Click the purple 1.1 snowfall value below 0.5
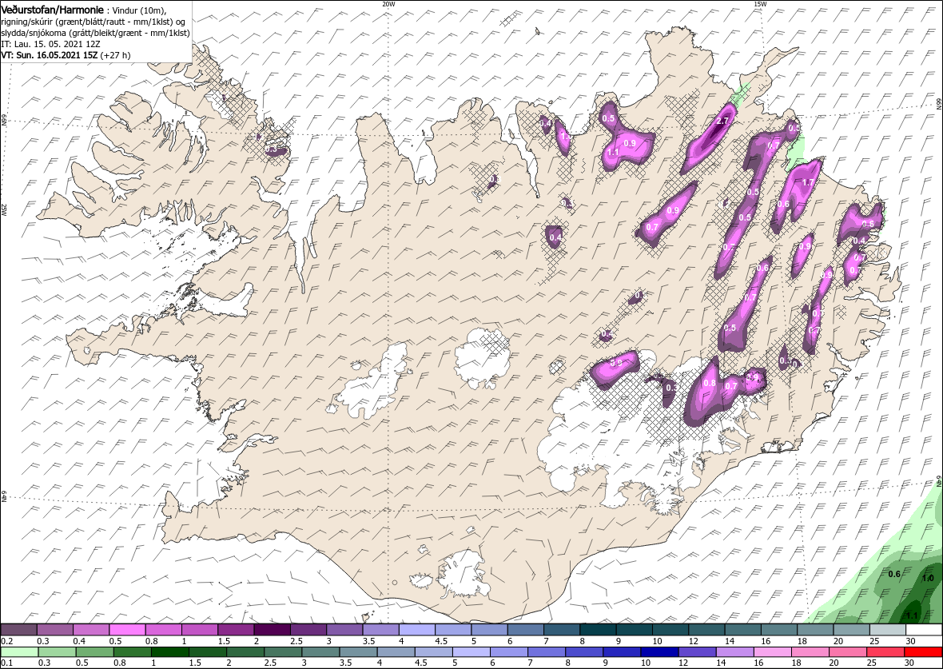The image size is (943, 669). click(x=614, y=152)
